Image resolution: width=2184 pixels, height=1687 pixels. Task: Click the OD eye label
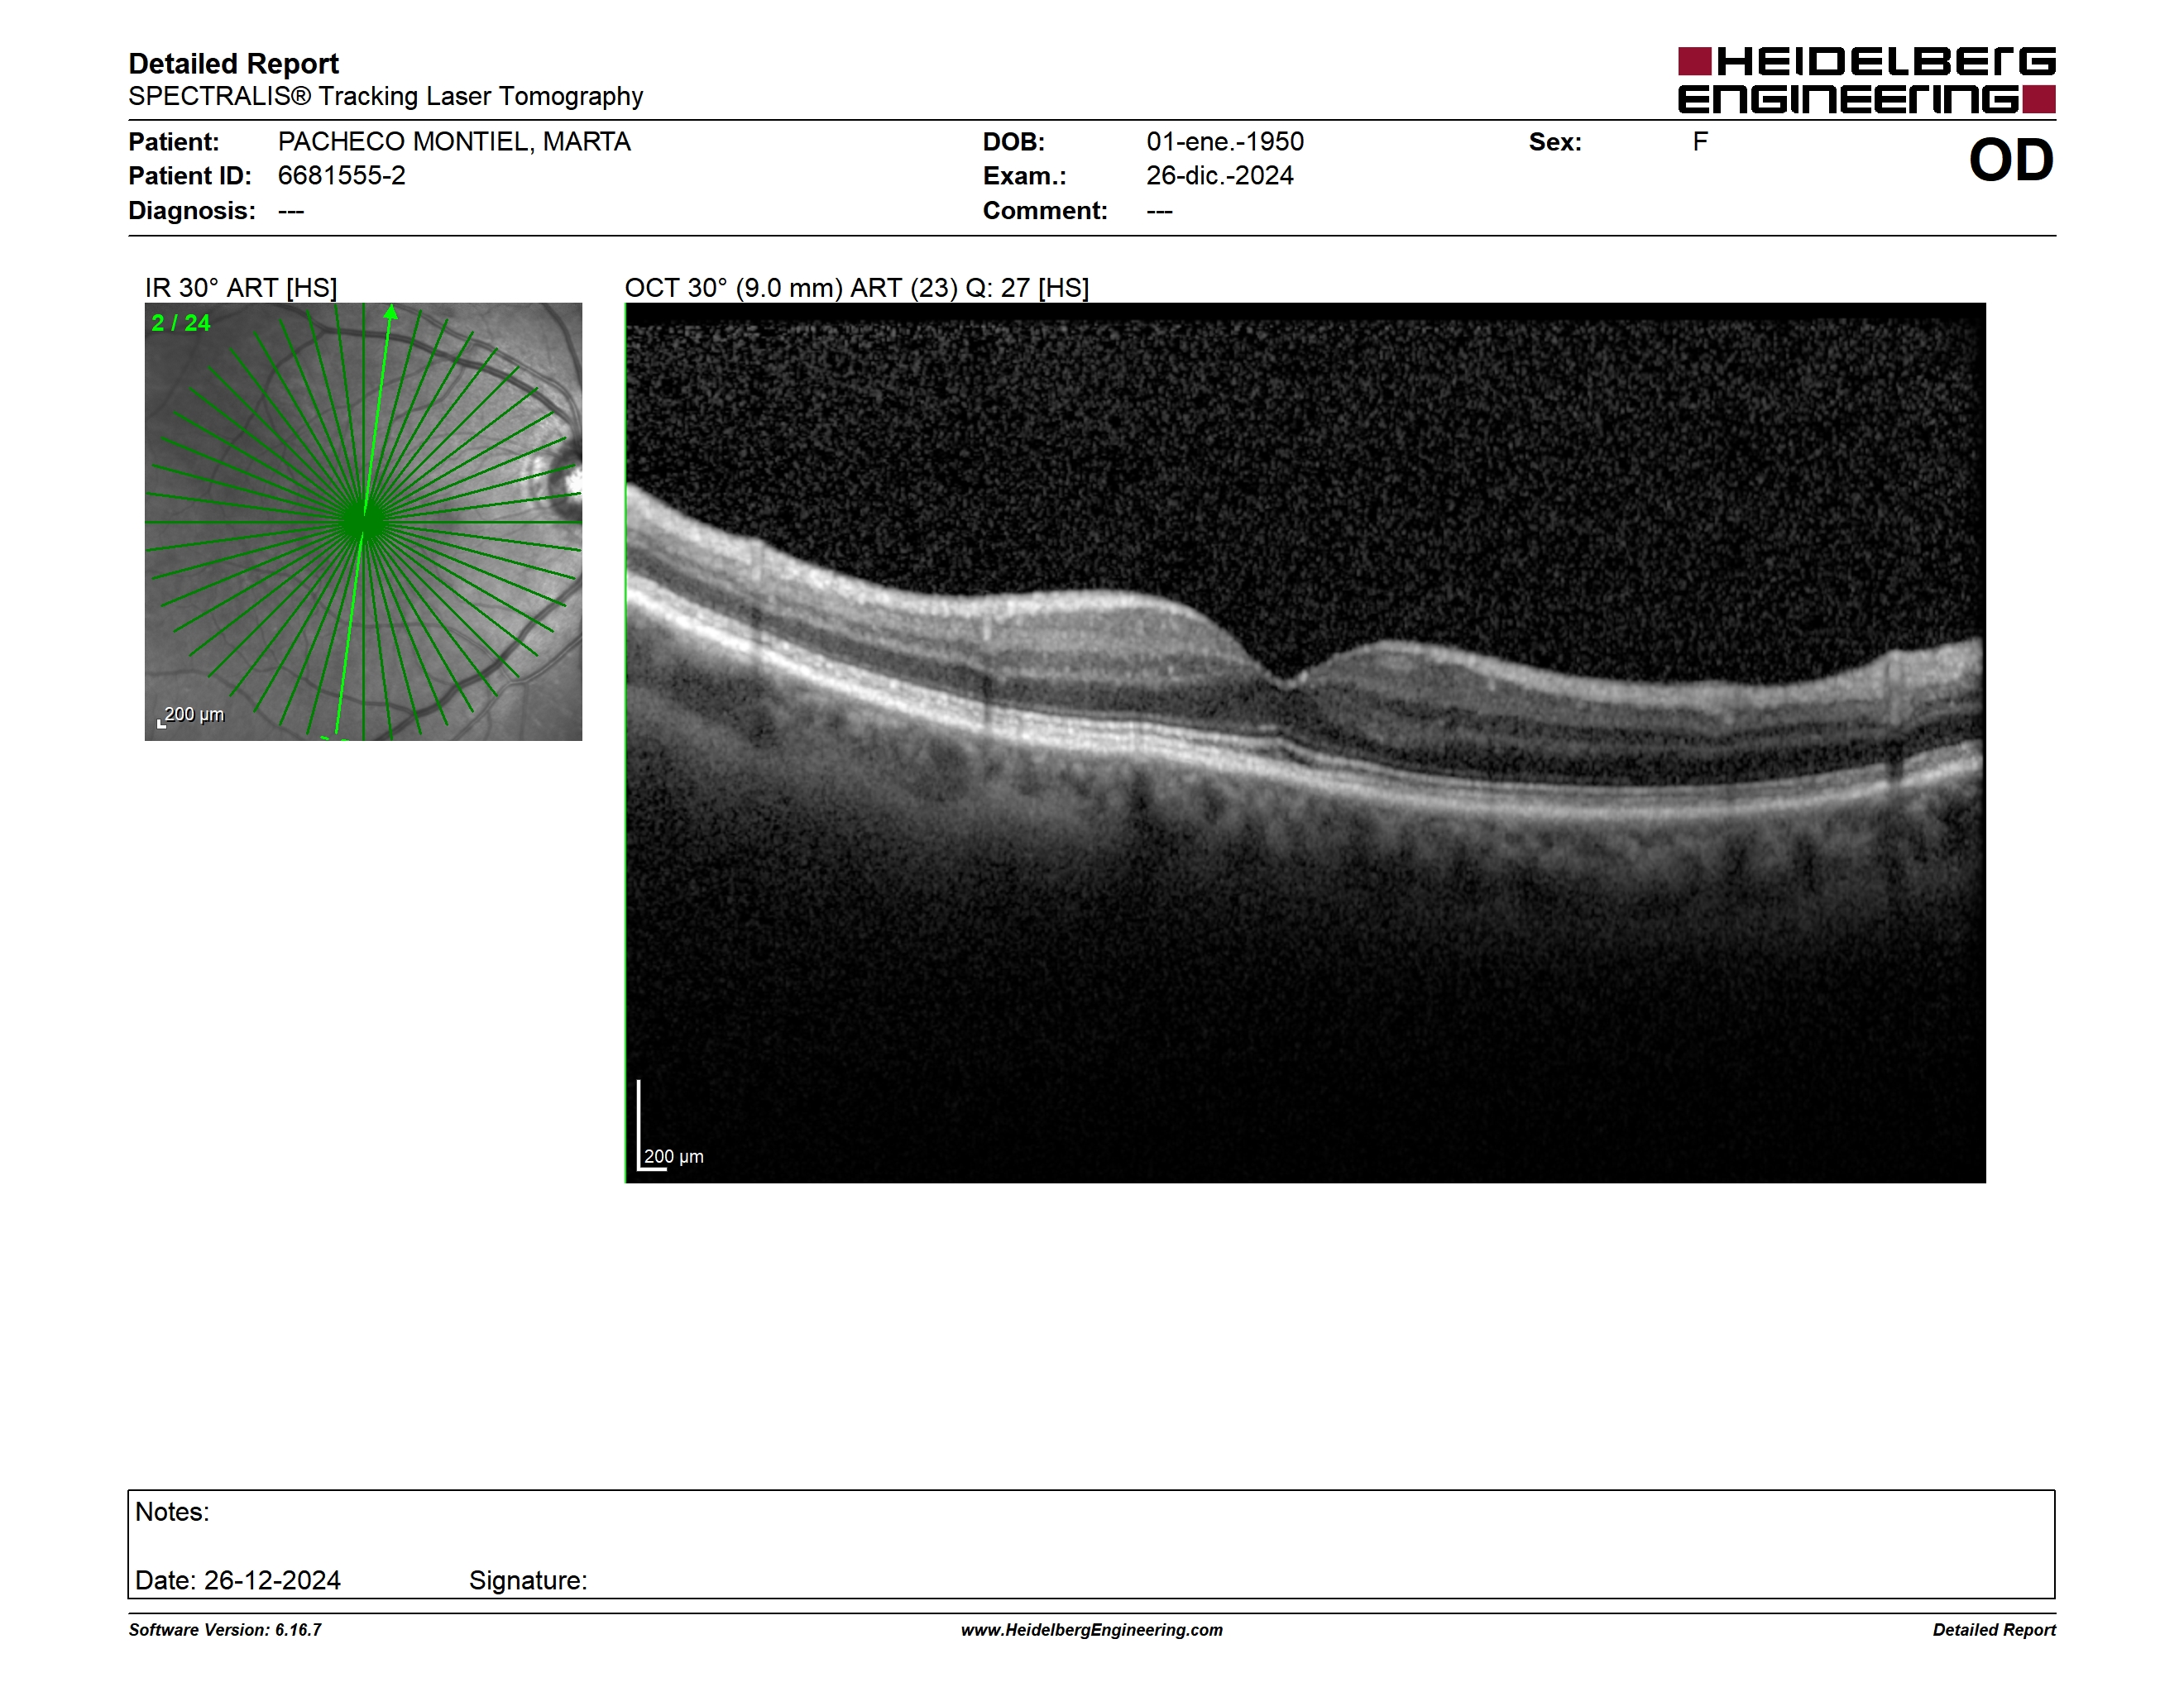click(2011, 160)
